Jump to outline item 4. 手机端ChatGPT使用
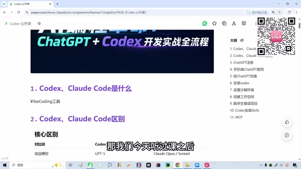The image size is (301, 169). 246,69
